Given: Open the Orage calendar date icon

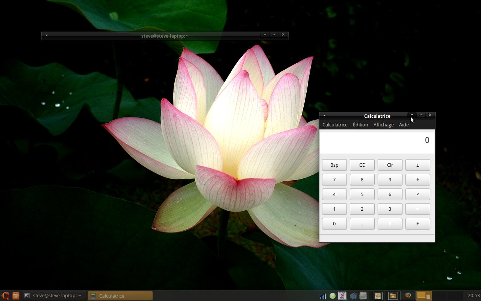Looking at the screenshot, I should (342, 296).
